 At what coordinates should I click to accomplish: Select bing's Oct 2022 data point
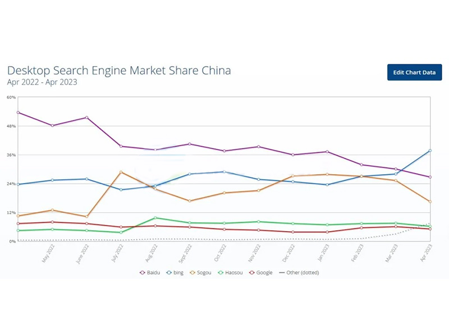(224, 172)
